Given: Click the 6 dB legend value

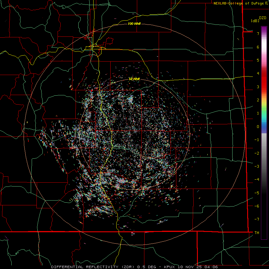Looking at the screenshot, I should 258,47.
